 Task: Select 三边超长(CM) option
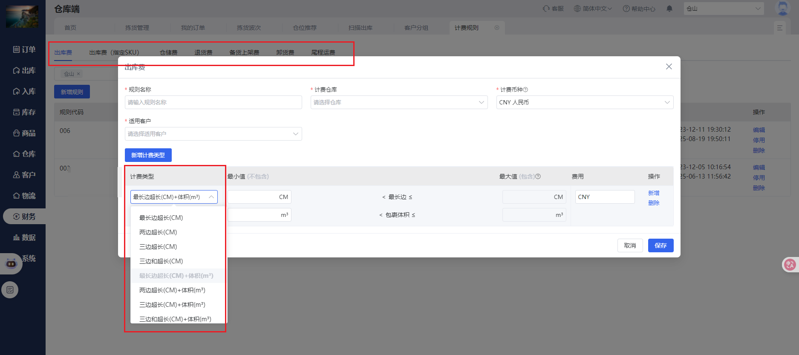coord(179,247)
